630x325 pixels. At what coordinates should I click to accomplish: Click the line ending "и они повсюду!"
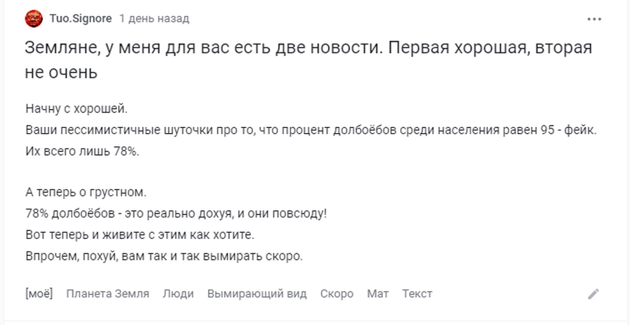click(x=175, y=214)
